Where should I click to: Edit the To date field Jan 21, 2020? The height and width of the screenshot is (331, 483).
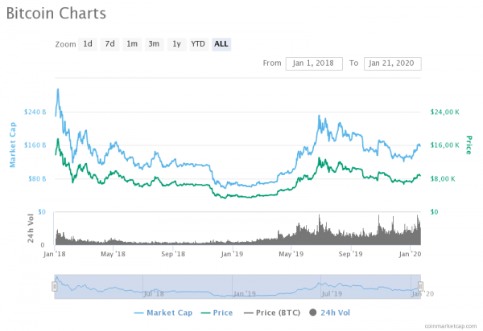tap(393, 63)
